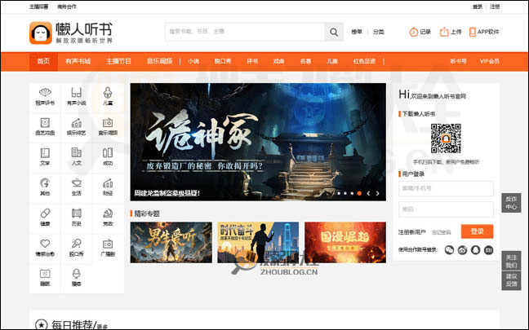Show previous banner slide arrow
The image size is (529, 330).
coord(368,193)
